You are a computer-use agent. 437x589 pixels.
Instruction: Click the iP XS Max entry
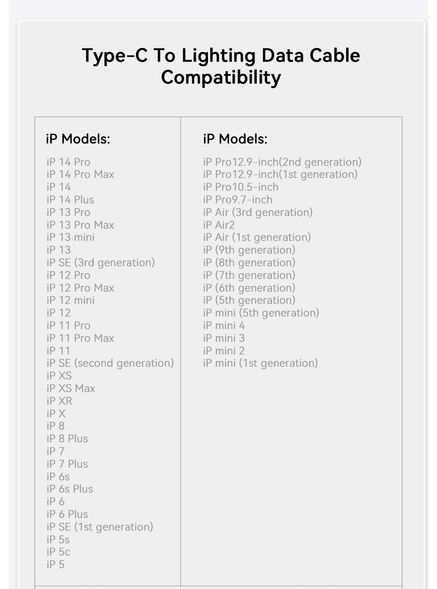tap(71, 388)
